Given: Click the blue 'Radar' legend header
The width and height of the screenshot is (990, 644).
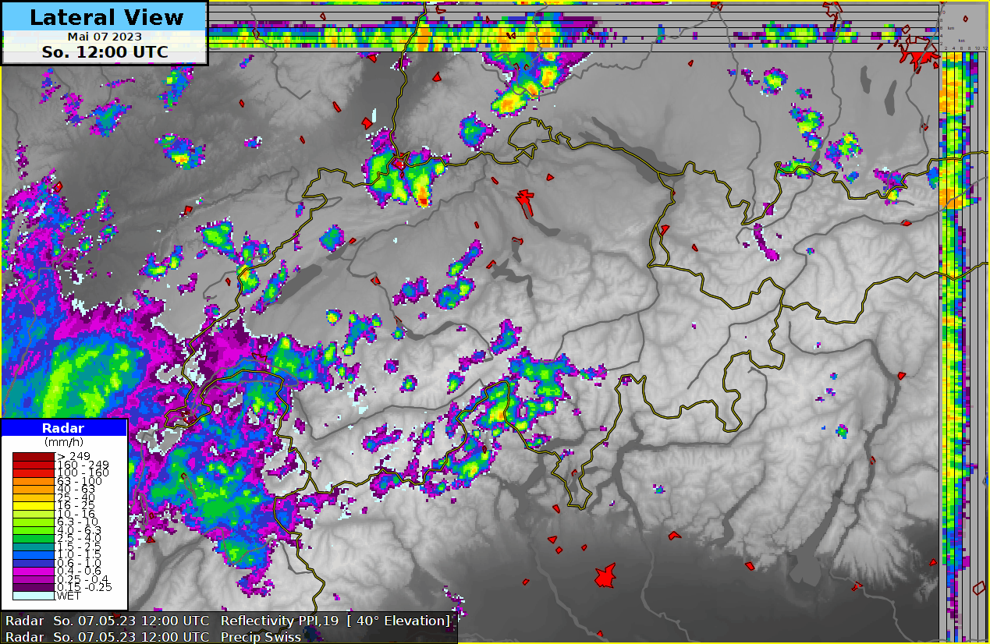Looking at the screenshot, I should pyautogui.click(x=63, y=428).
